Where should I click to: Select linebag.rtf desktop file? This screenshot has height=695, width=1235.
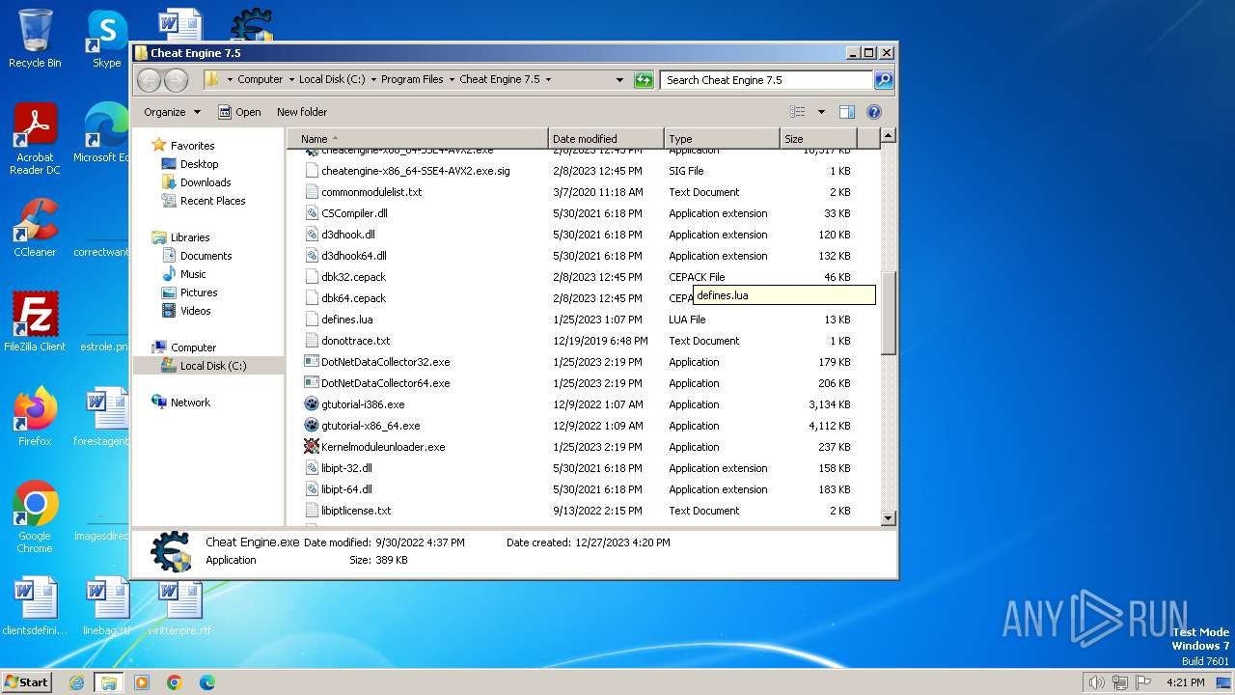tap(106, 606)
